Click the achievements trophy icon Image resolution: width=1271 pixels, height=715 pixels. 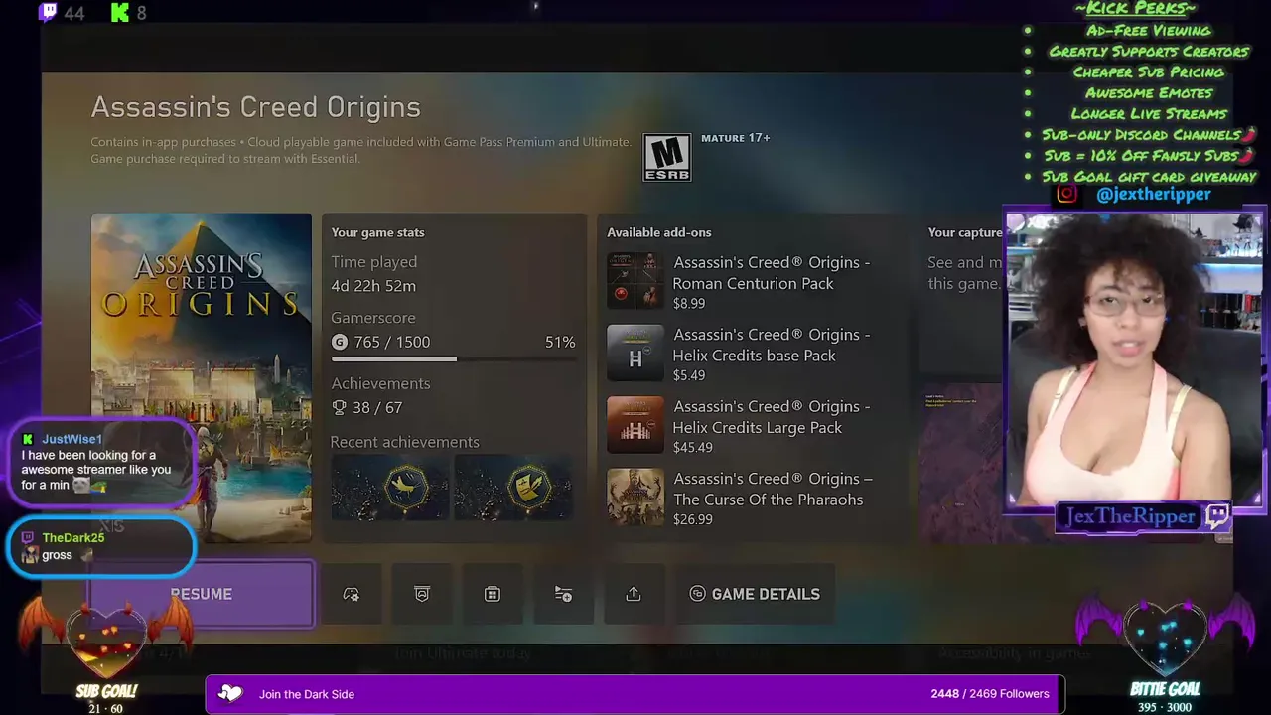pos(339,407)
